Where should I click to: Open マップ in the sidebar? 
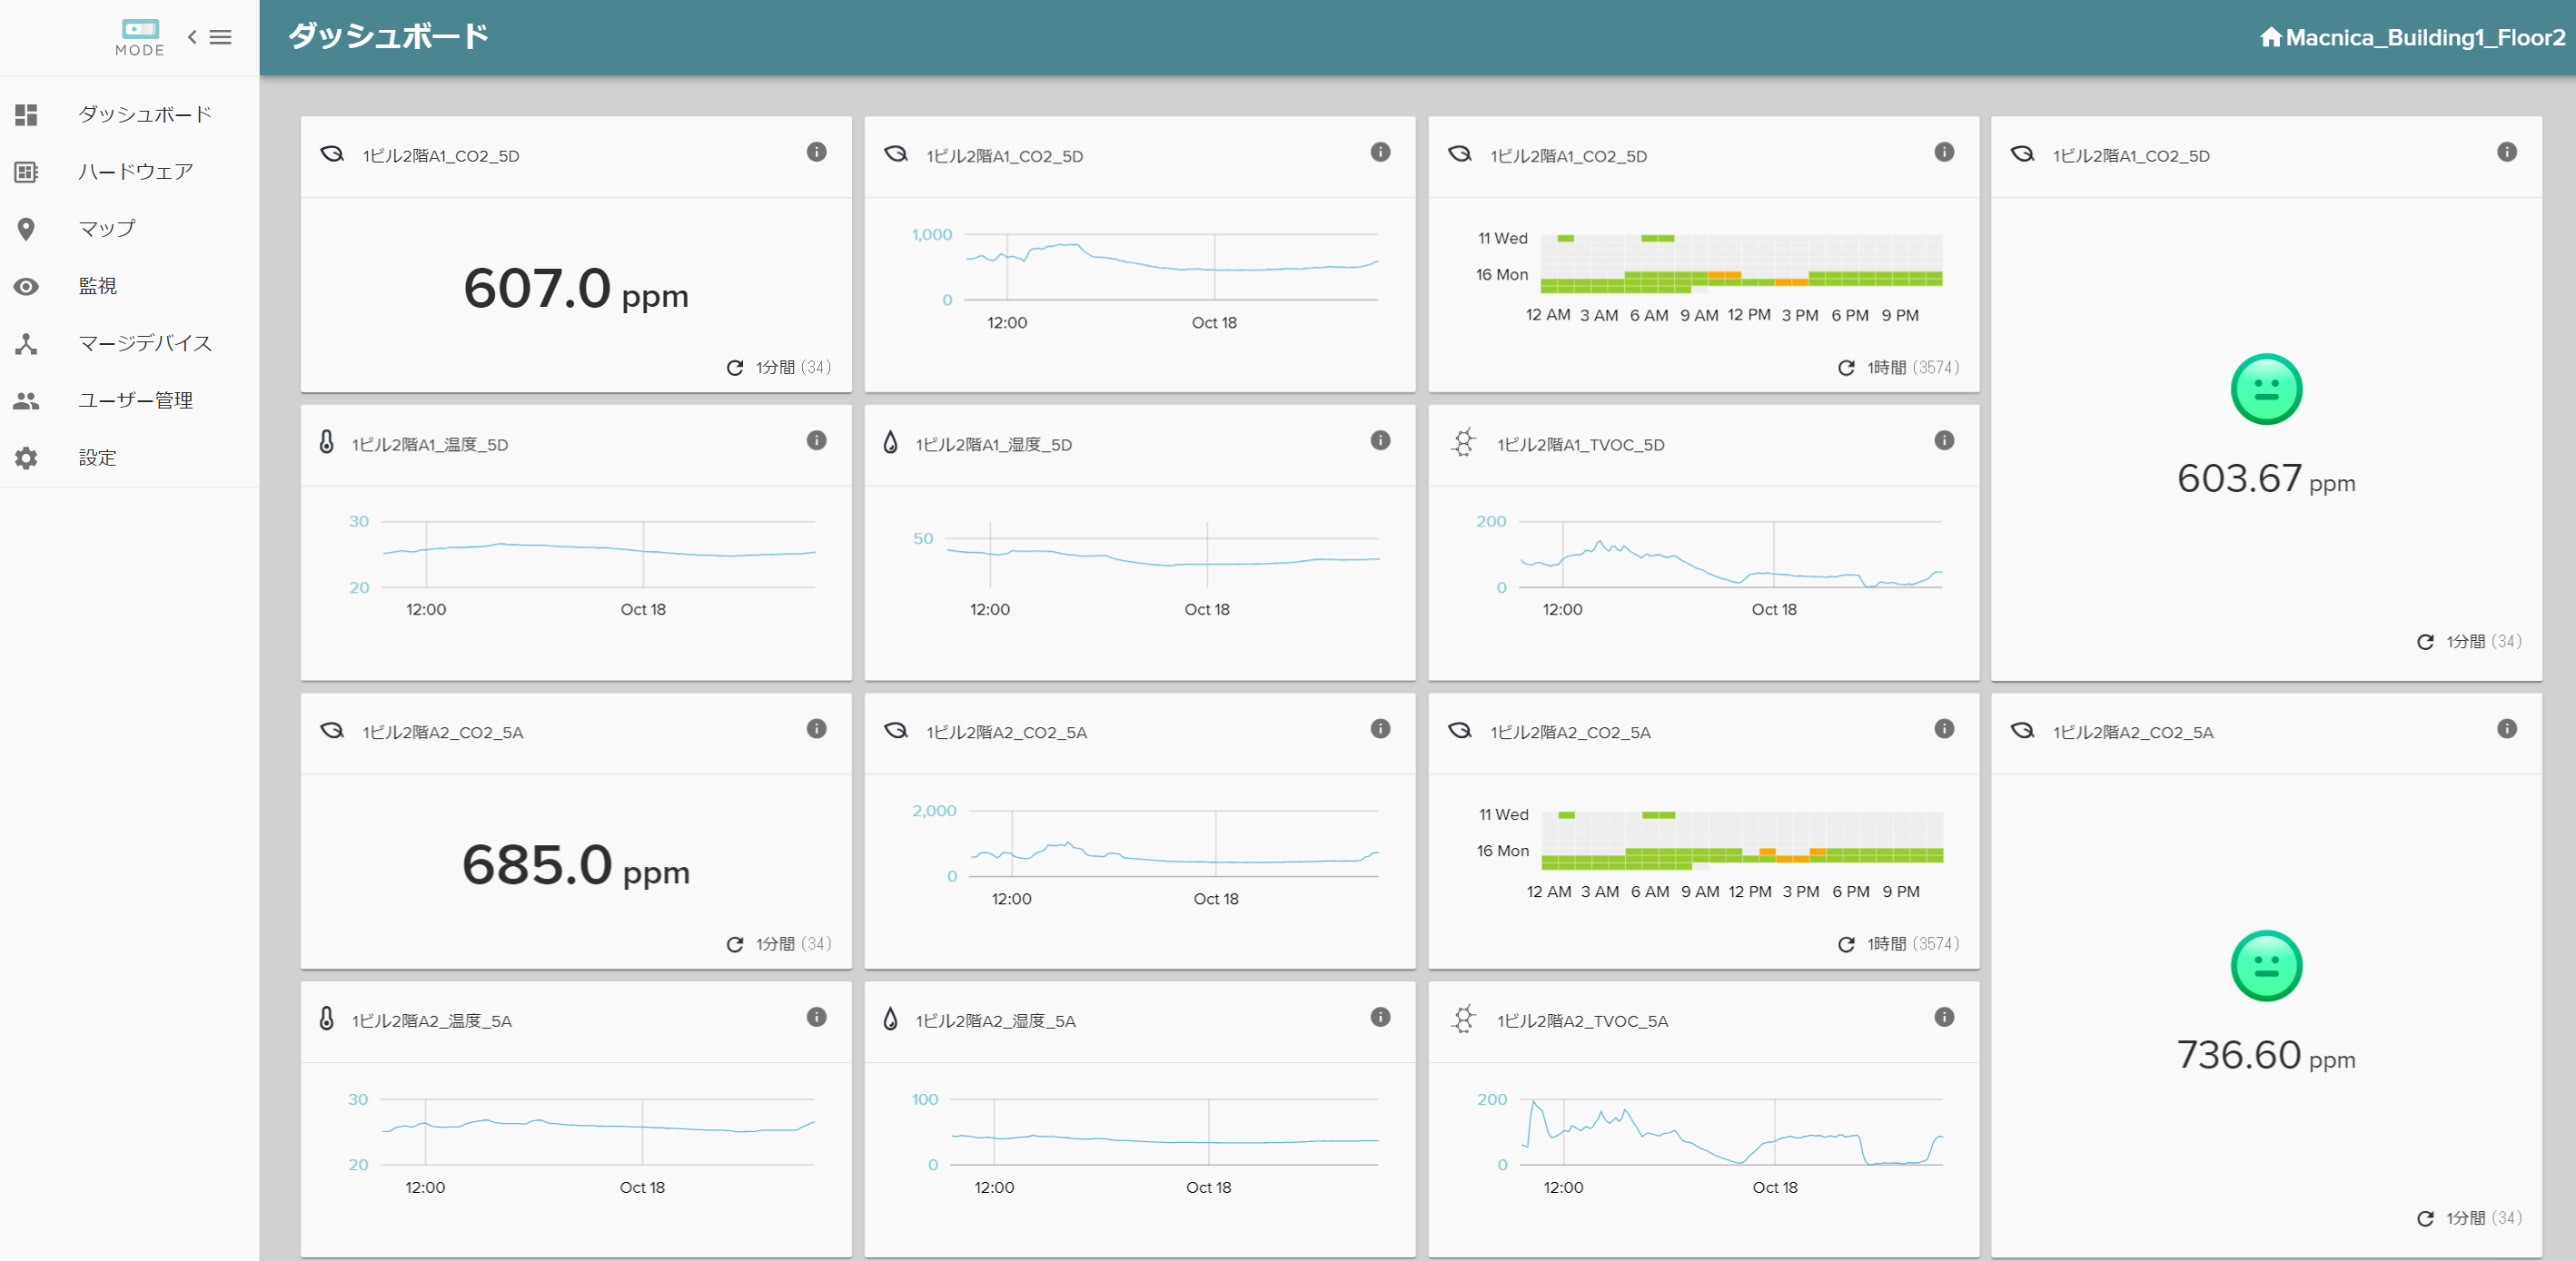[129, 229]
